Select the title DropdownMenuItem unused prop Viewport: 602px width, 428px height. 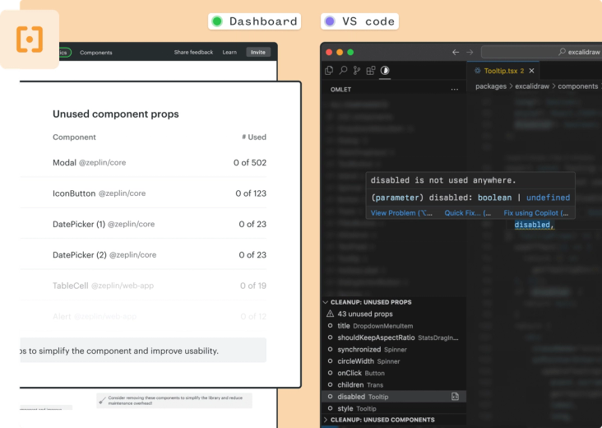point(394,326)
